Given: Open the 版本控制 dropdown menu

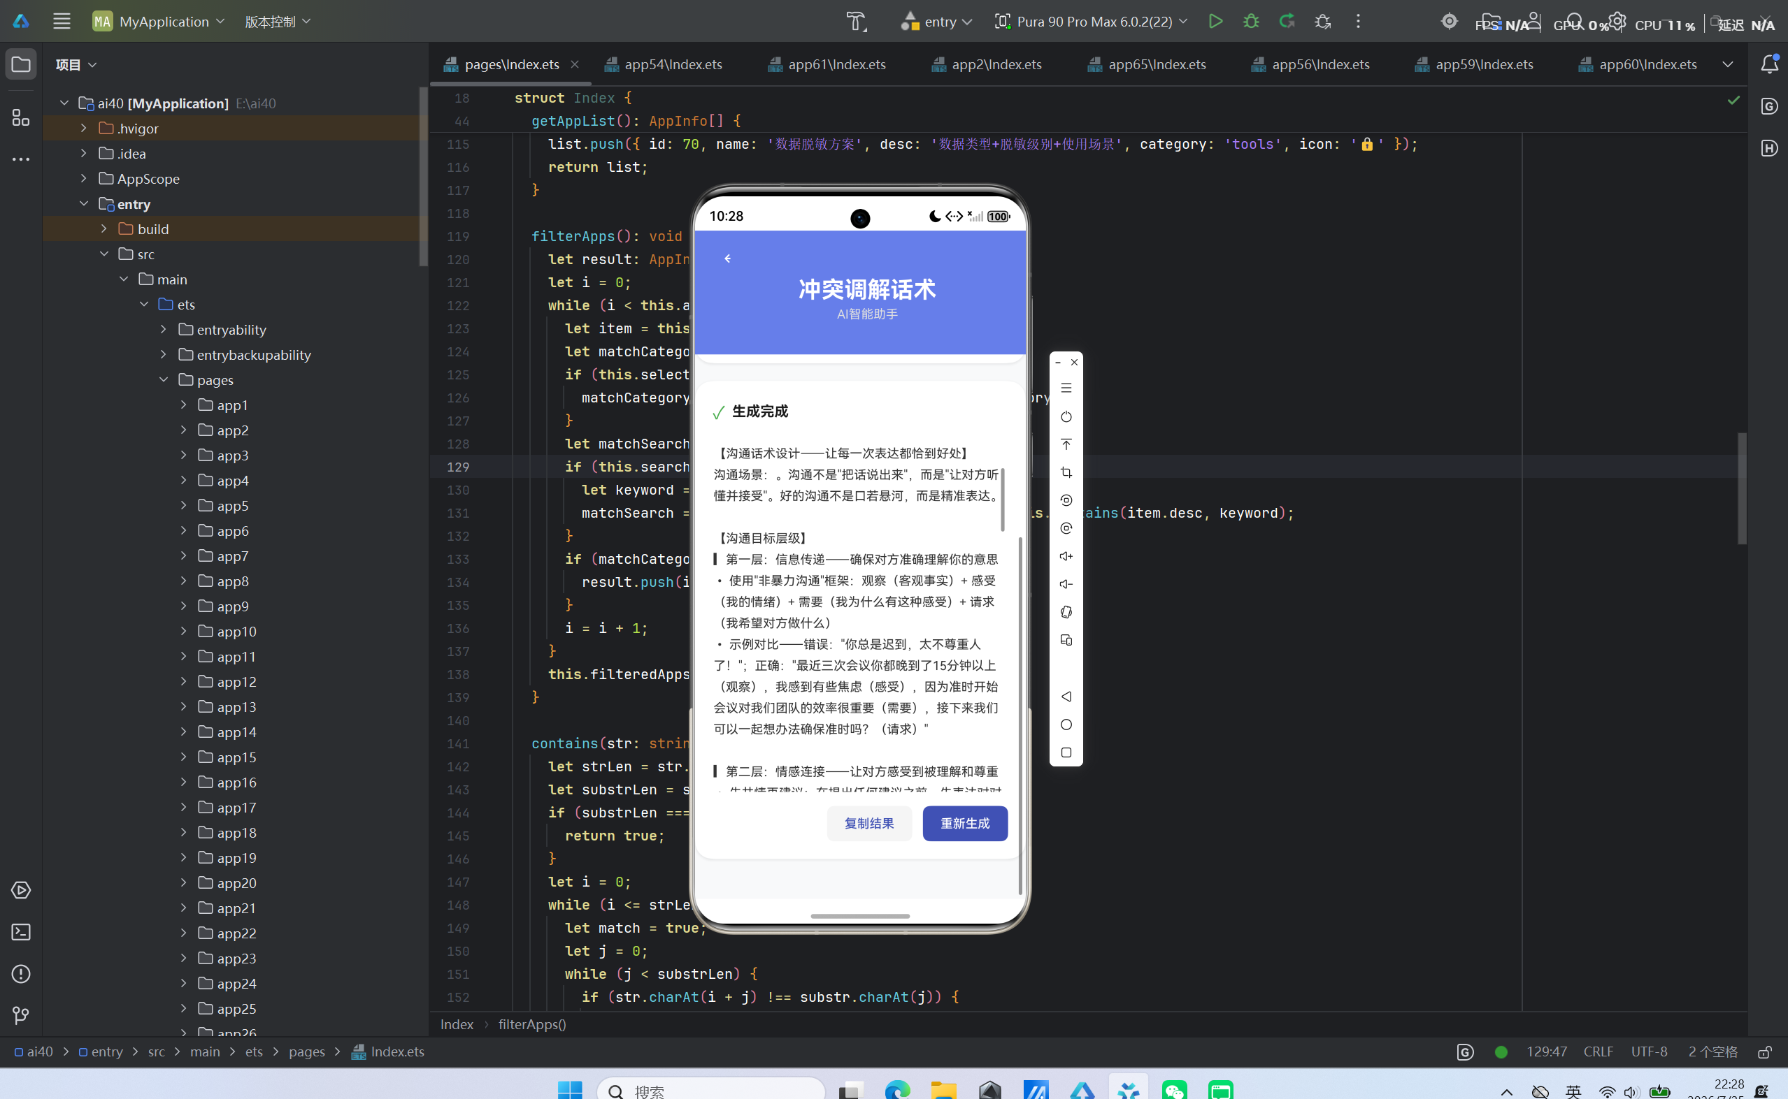Looking at the screenshot, I should (277, 21).
